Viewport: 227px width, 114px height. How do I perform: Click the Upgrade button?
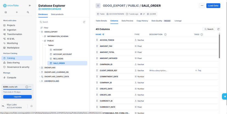[17, 97]
